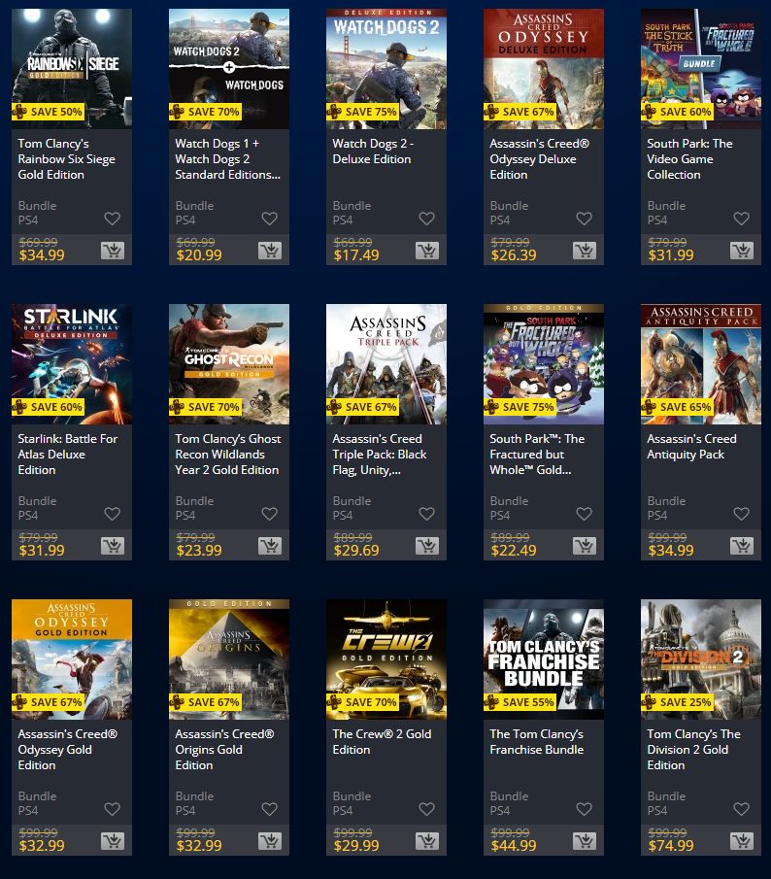The height and width of the screenshot is (879, 771).
Task: Open South Park Fractured but Whole Gold cover
Action: point(544,364)
